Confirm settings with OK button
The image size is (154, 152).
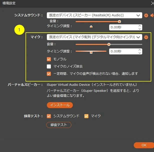coord(144,145)
